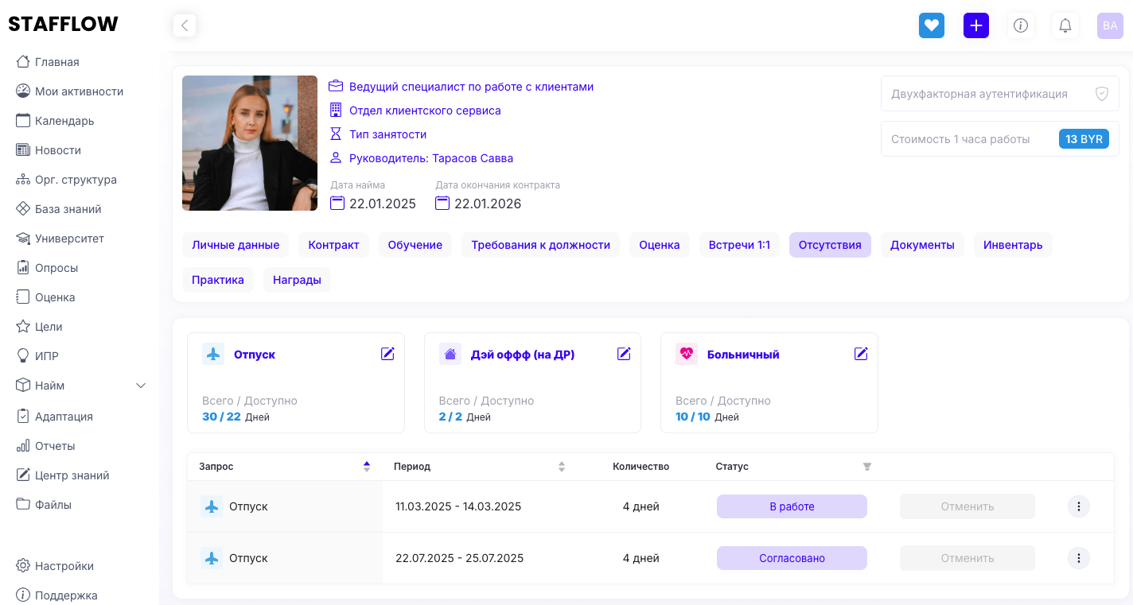1133x605 pixels.
Task: Edit the Больничный absence card
Action: click(860, 354)
